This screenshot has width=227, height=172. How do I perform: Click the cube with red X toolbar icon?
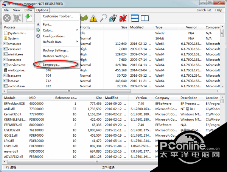[123, 18]
